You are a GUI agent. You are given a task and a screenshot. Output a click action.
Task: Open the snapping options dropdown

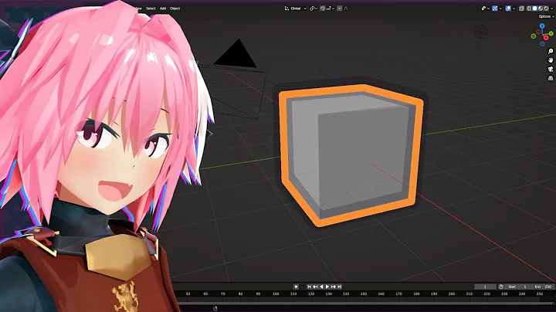pos(331,8)
